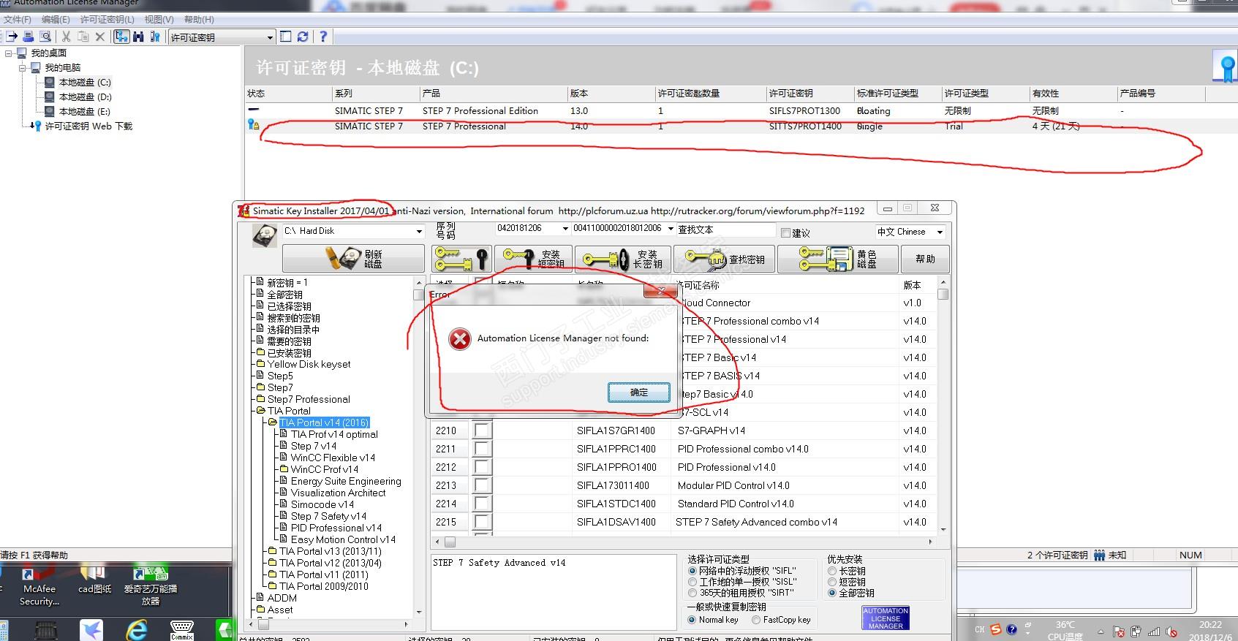The image size is (1238, 641).
Task: Open Commix from the taskbar
Action: [x=181, y=630]
